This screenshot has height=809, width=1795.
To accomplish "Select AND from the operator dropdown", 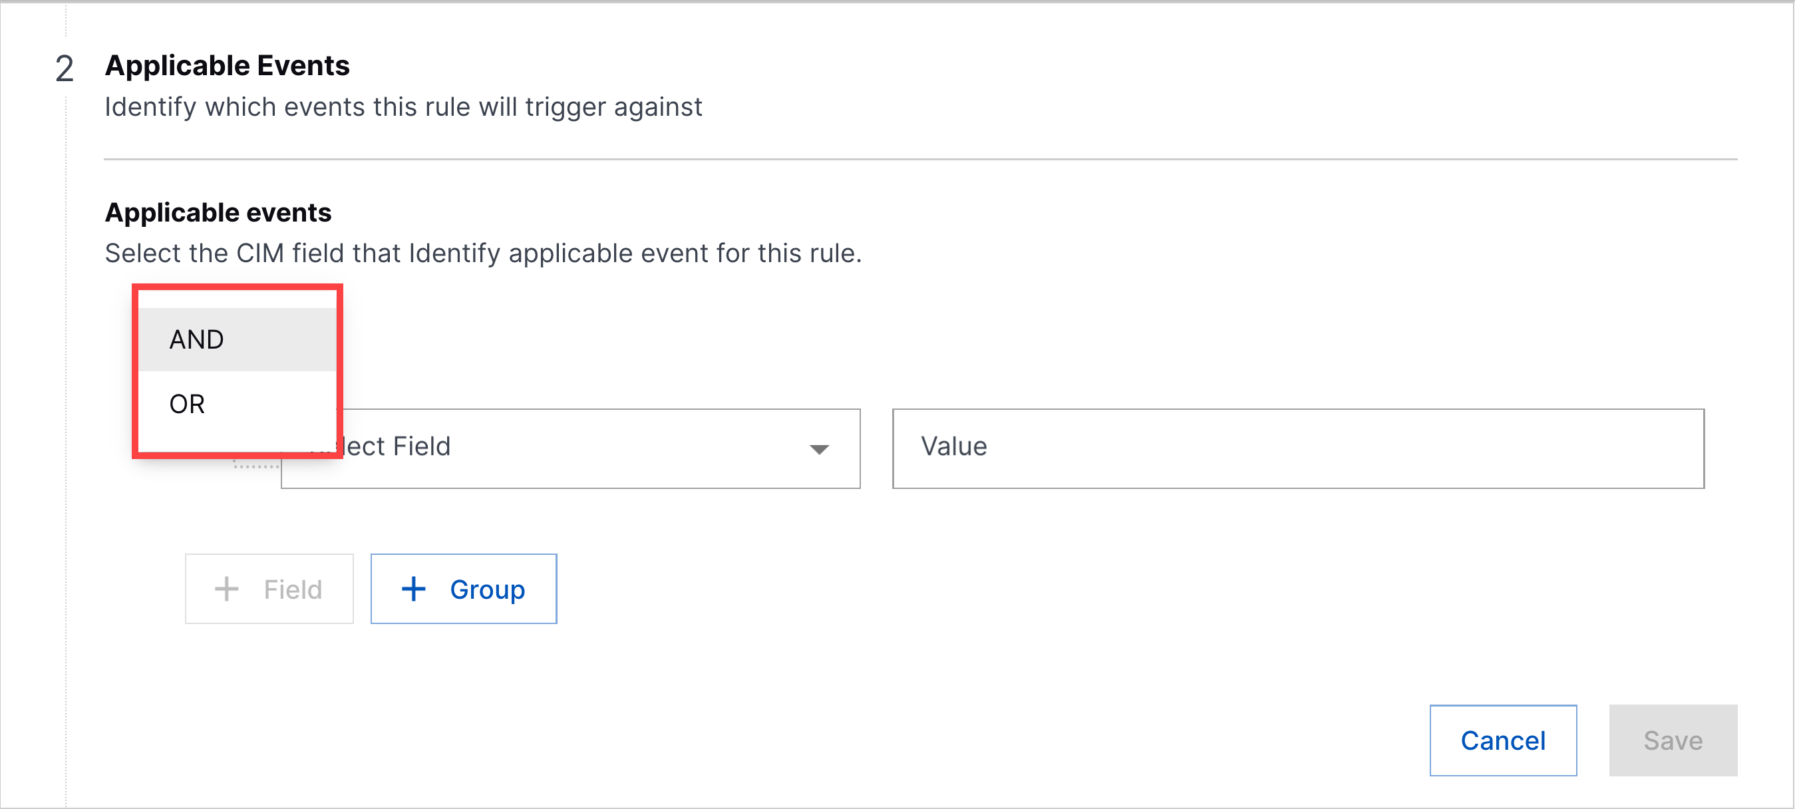I will [x=196, y=339].
